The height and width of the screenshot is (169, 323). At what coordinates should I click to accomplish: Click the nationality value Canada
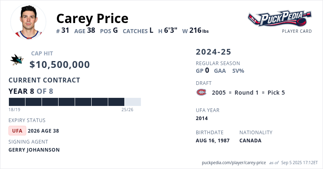[250, 141]
